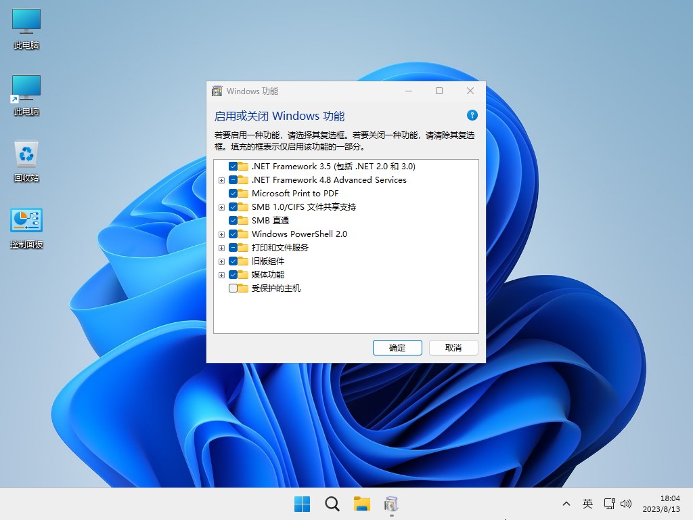Click the Windows Features taskbar icon
693x520 pixels.
pos(391,504)
